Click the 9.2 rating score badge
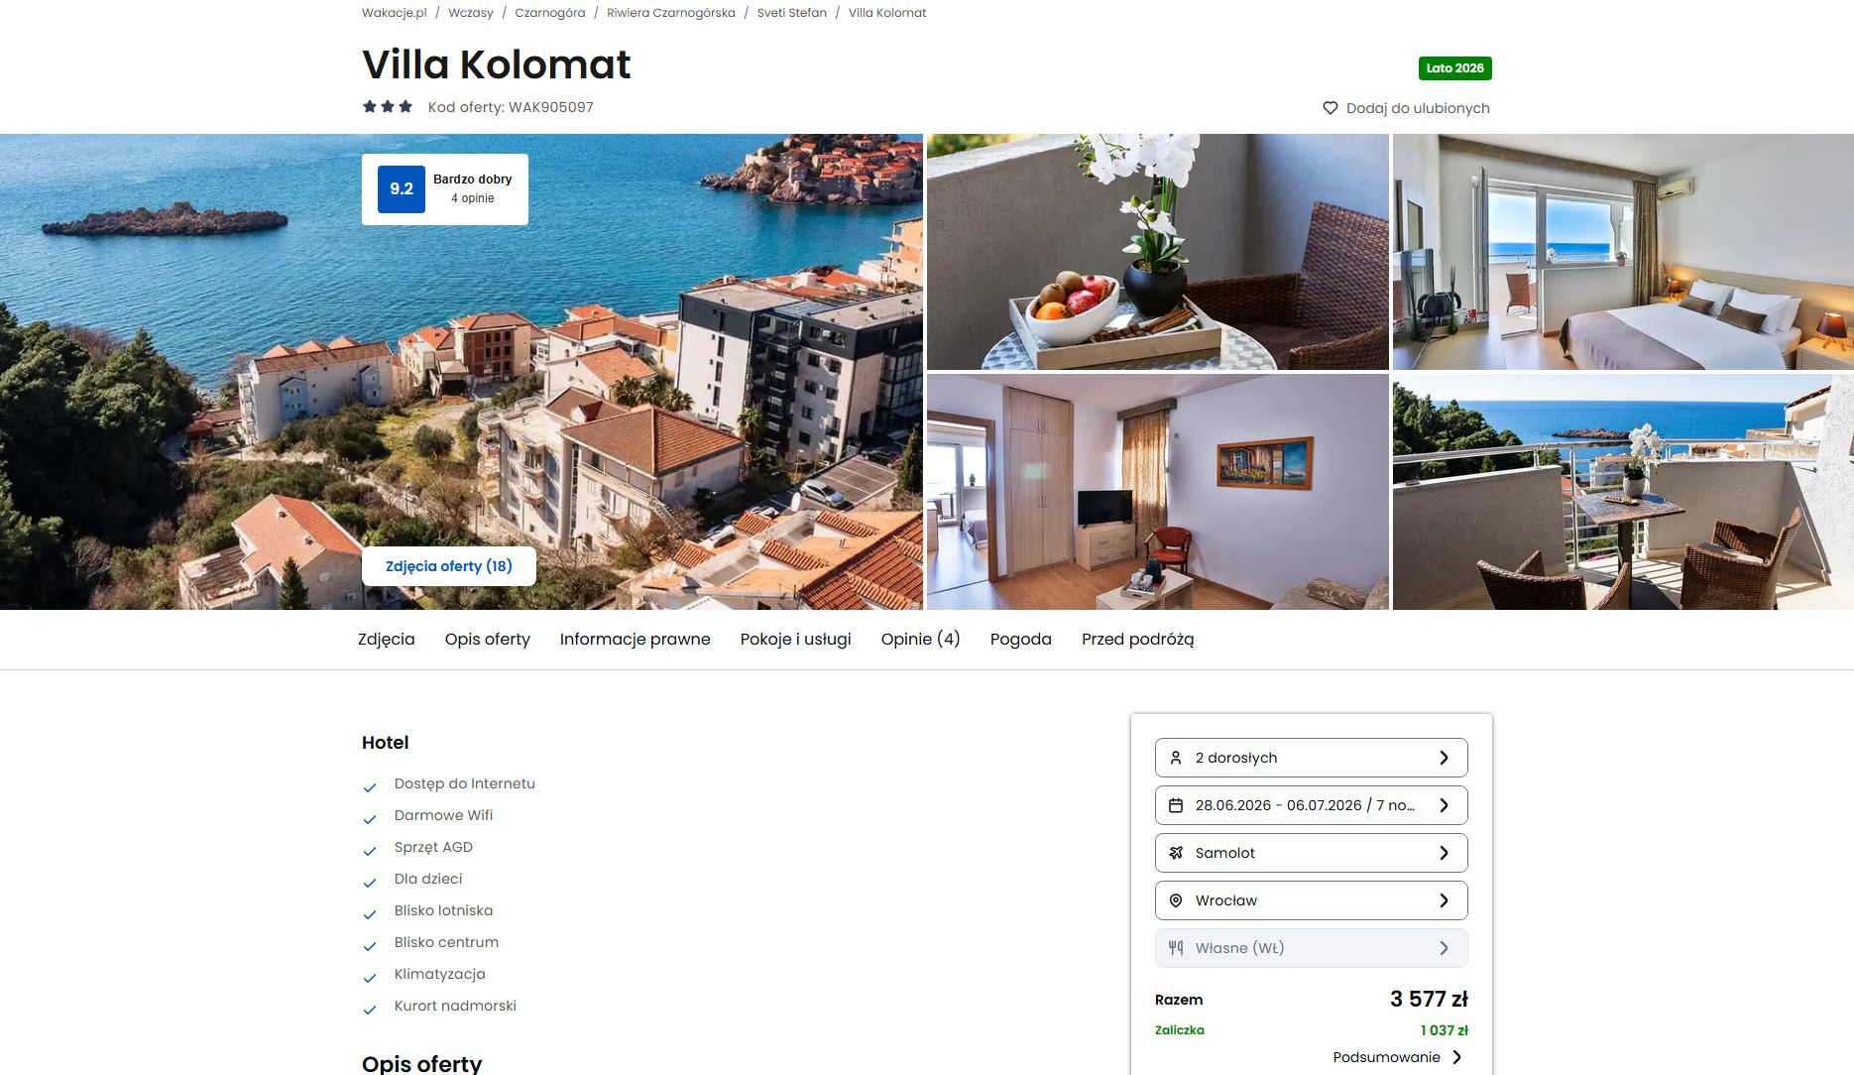Viewport: 1854px width, 1075px height. click(x=402, y=189)
